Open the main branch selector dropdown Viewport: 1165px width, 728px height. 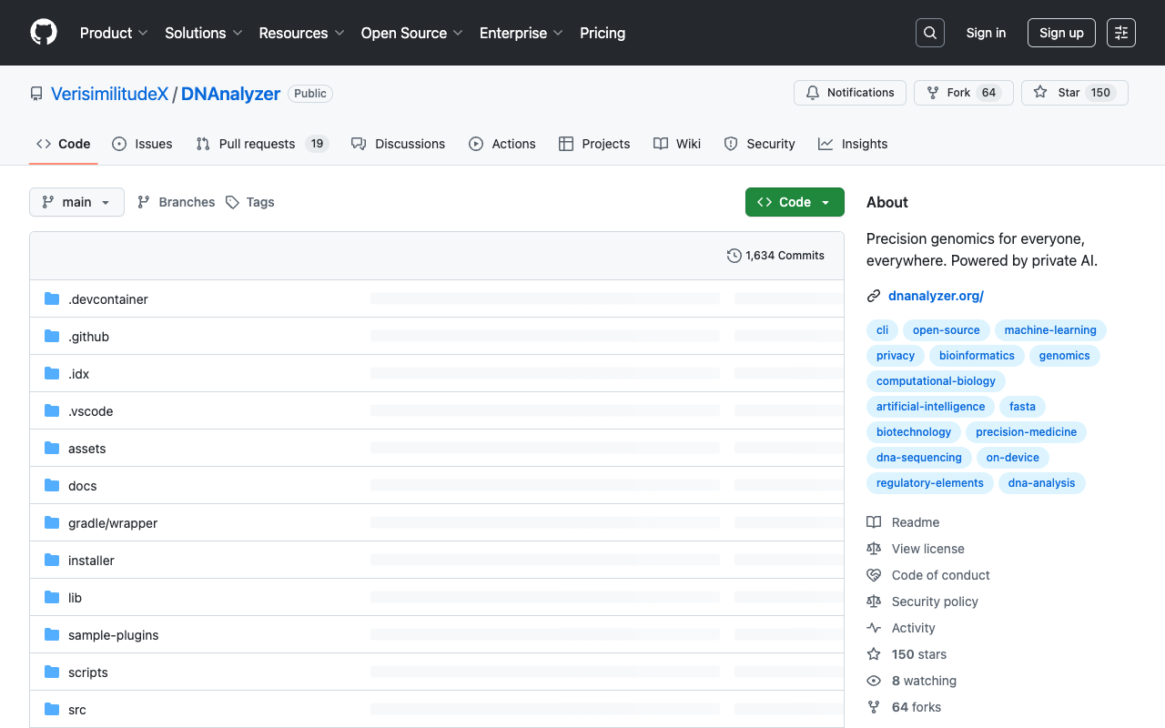(x=76, y=202)
